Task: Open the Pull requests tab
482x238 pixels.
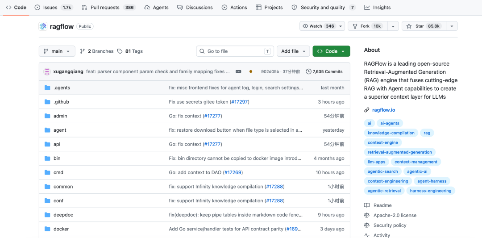Action: [109, 8]
